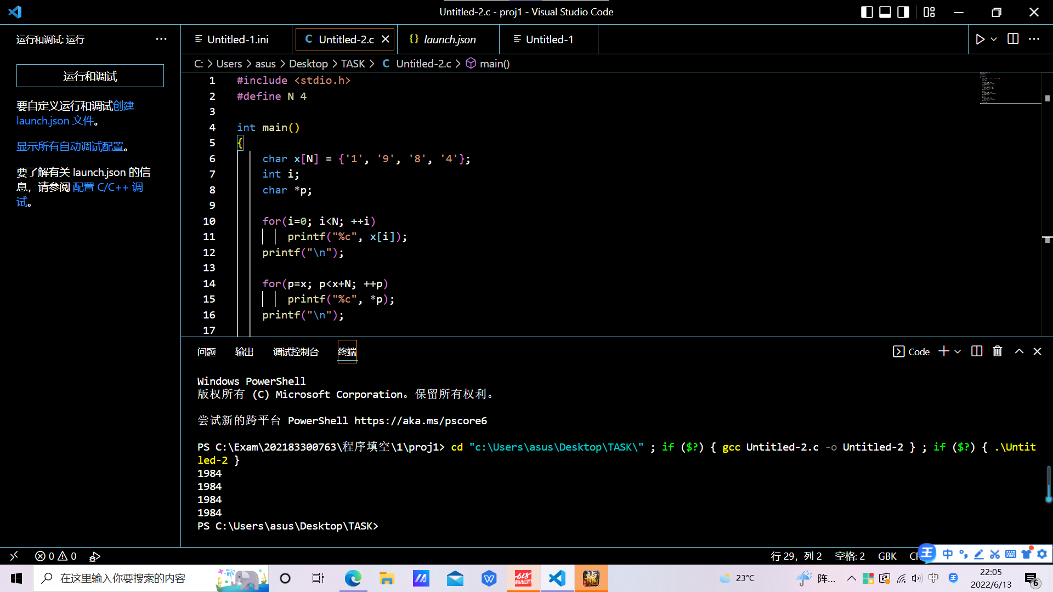This screenshot has height=592, width=1053.
Task: Change file encoding via GBK status item
Action: point(887,556)
